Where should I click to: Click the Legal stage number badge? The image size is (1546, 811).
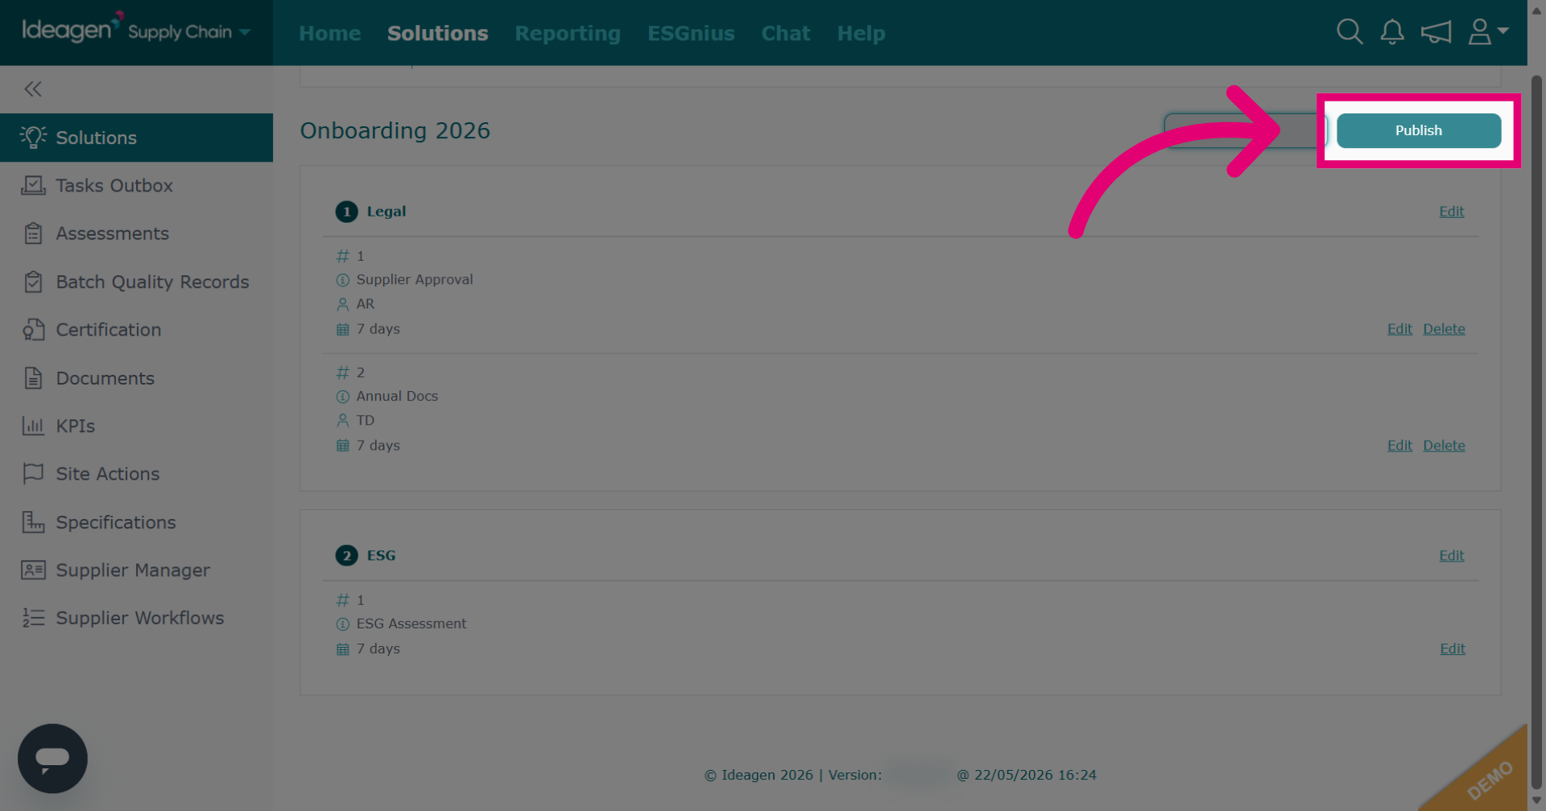[346, 212]
